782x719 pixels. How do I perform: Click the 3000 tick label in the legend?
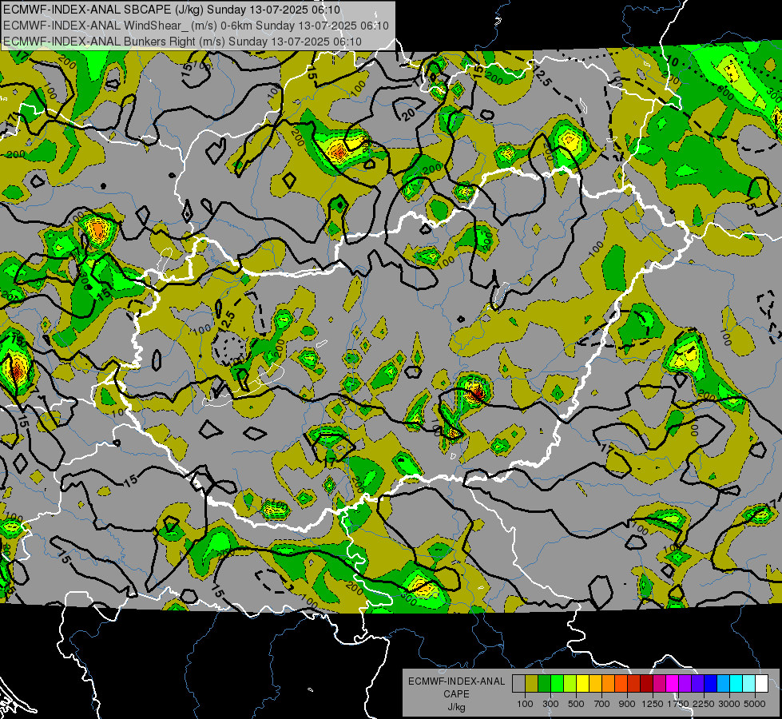pos(729,704)
